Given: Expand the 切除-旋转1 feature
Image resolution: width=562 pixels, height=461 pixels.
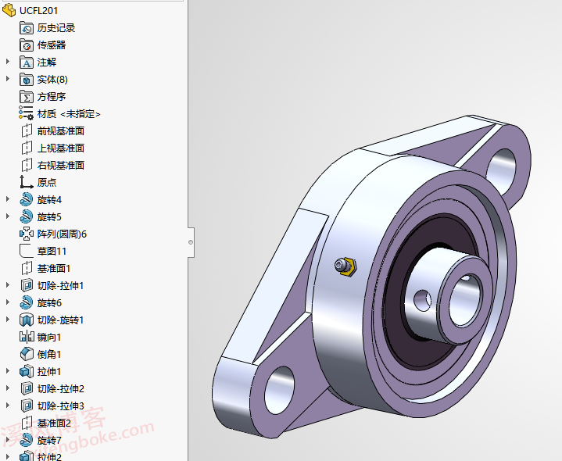Looking at the screenshot, I should point(8,320).
